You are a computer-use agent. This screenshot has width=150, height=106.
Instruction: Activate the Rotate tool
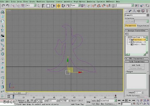63,6
